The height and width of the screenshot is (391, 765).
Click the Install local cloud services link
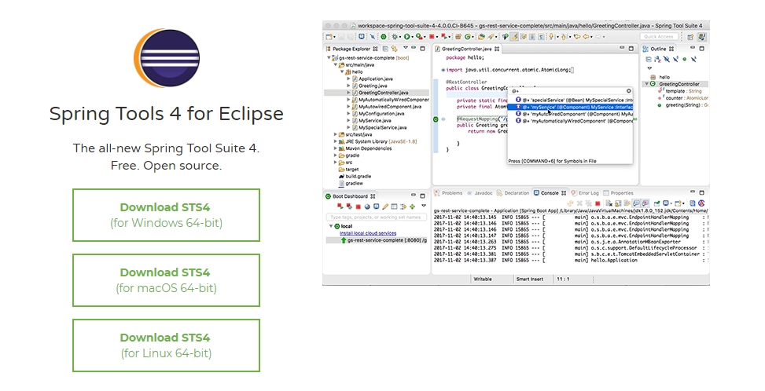click(368, 233)
